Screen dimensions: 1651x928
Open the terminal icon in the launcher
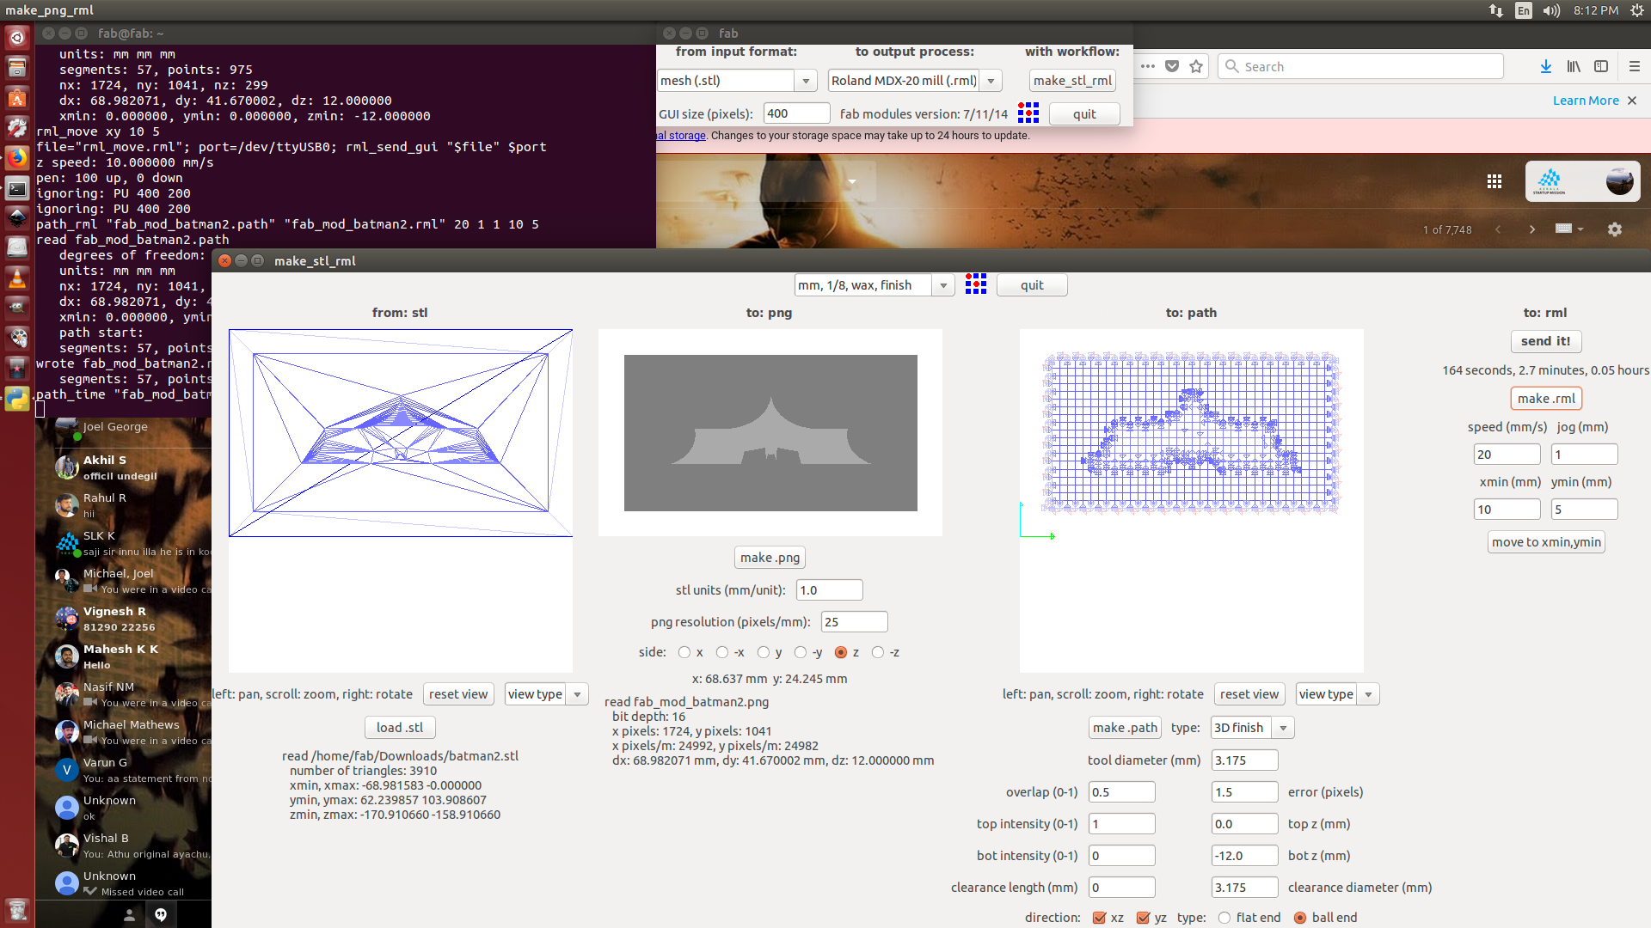17,188
